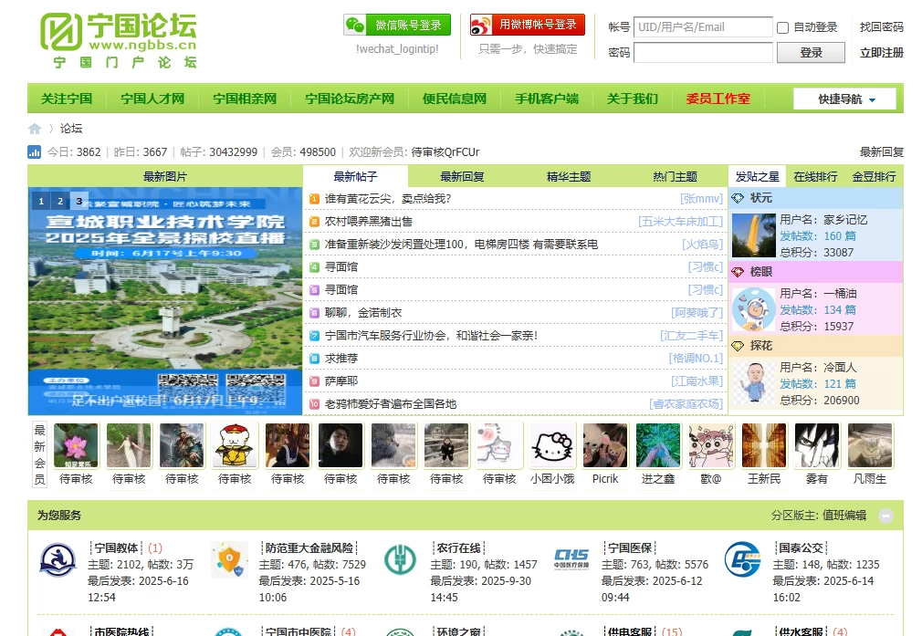Select the 在线排行 tab
Image resolution: width=922 pixels, height=636 pixels.
(x=815, y=176)
